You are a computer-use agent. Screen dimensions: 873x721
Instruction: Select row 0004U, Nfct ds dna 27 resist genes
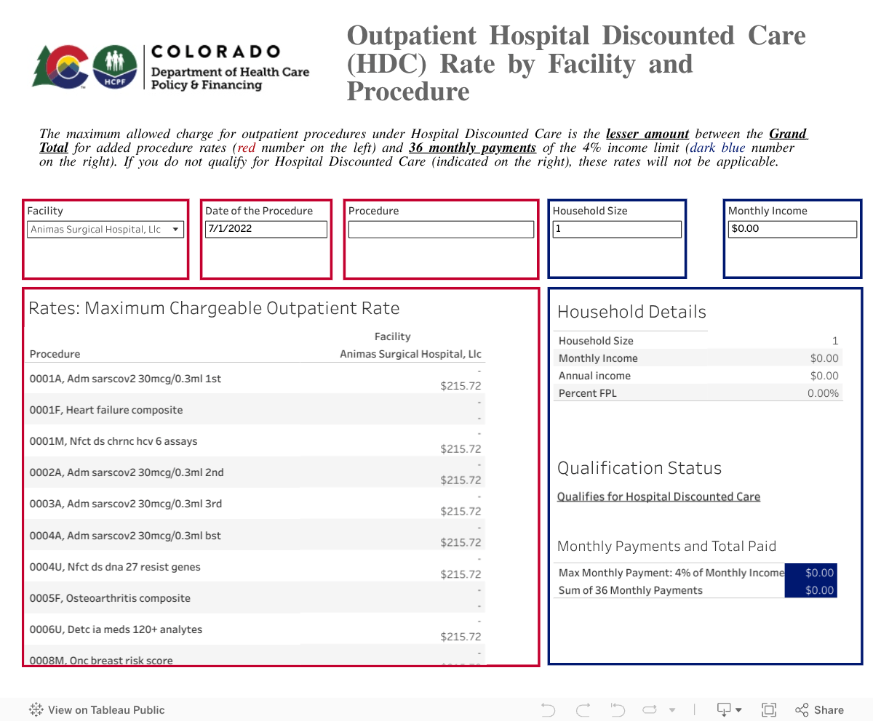255,566
